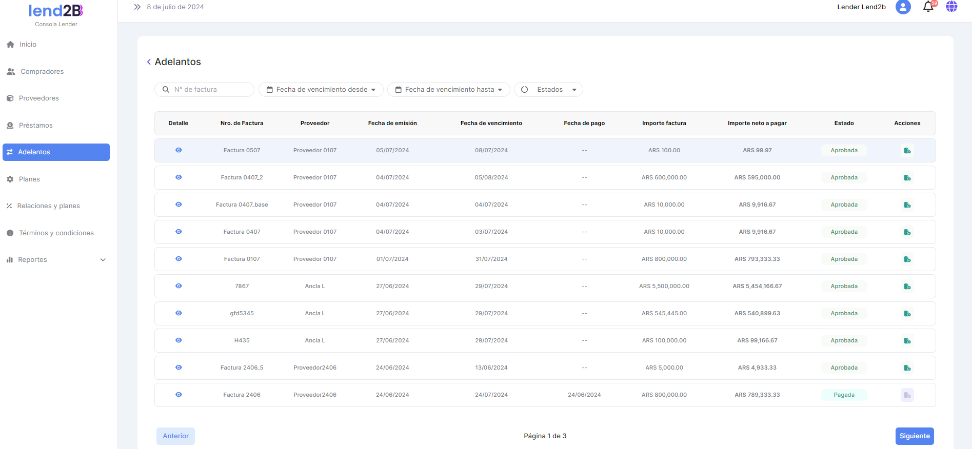
Task: Open Proveedores in the sidebar
Action: (38, 98)
